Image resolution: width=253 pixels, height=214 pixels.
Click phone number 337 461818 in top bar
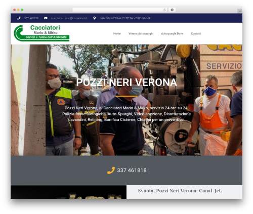pyautogui.click(x=31, y=18)
